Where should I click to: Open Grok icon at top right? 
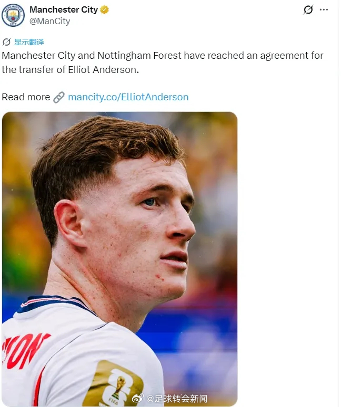point(308,9)
